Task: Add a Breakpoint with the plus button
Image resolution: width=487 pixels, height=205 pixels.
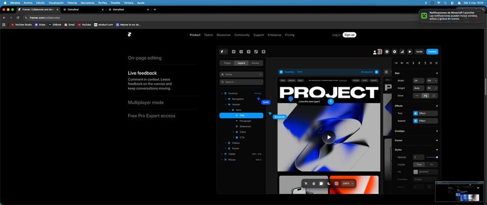Action: pyautogui.click(x=377, y=72)
